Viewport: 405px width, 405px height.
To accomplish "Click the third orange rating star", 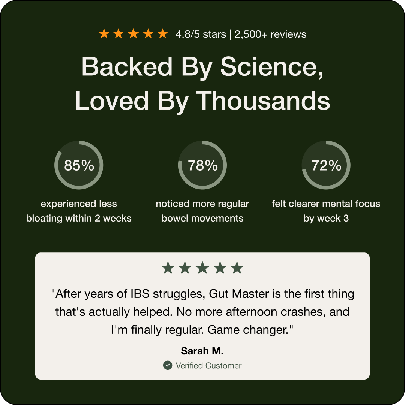I will (133, 34).
